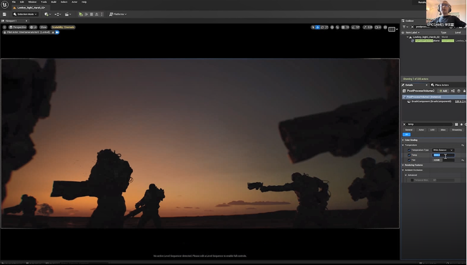This screenshot has width=467, height=265.
Task: Select the PostProcessVolume row in Outliner
Action: pos(433,41)
